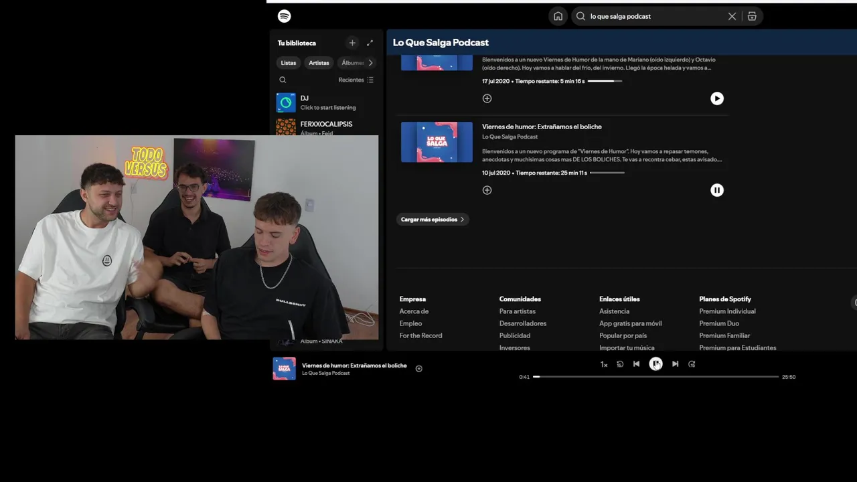The image size is (857, 482).
Task: Open Premium para Estudiantes link
Action: click(738, 347)
